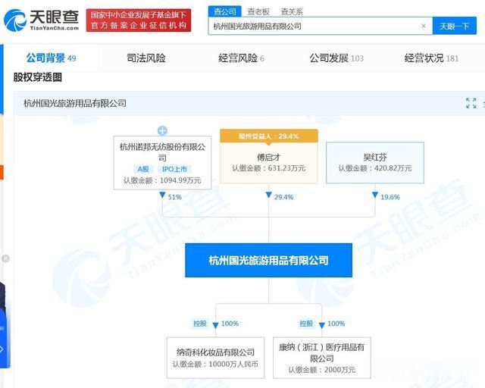The height and width of the screenshot is (388, 485).
Task: Click the 最终受益人 29.4% orange label
Action: coord(269,136)
